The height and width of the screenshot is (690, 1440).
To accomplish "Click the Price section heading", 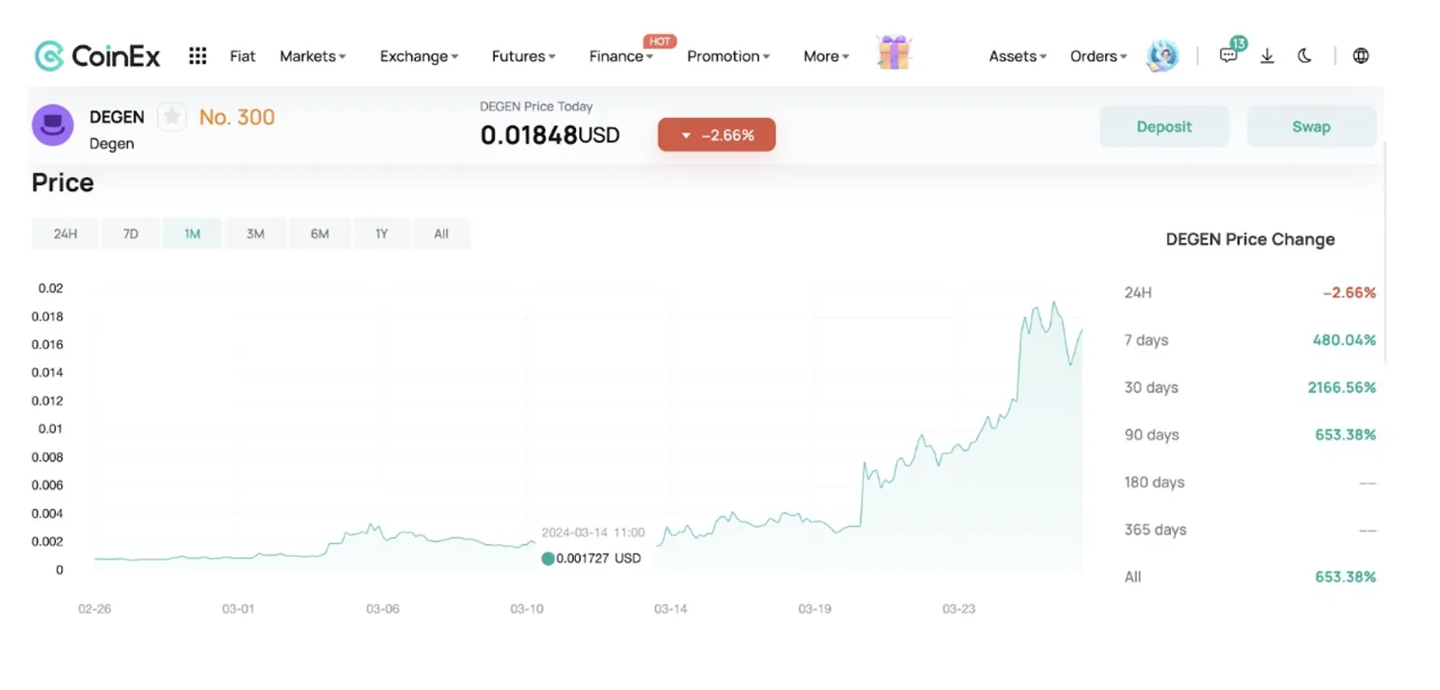I will [62, 183].
